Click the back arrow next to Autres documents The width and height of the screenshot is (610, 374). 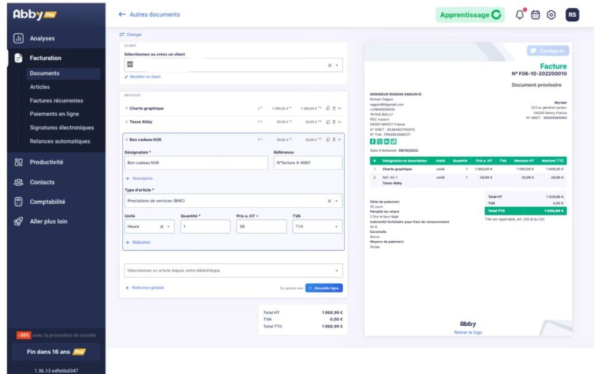122,14
